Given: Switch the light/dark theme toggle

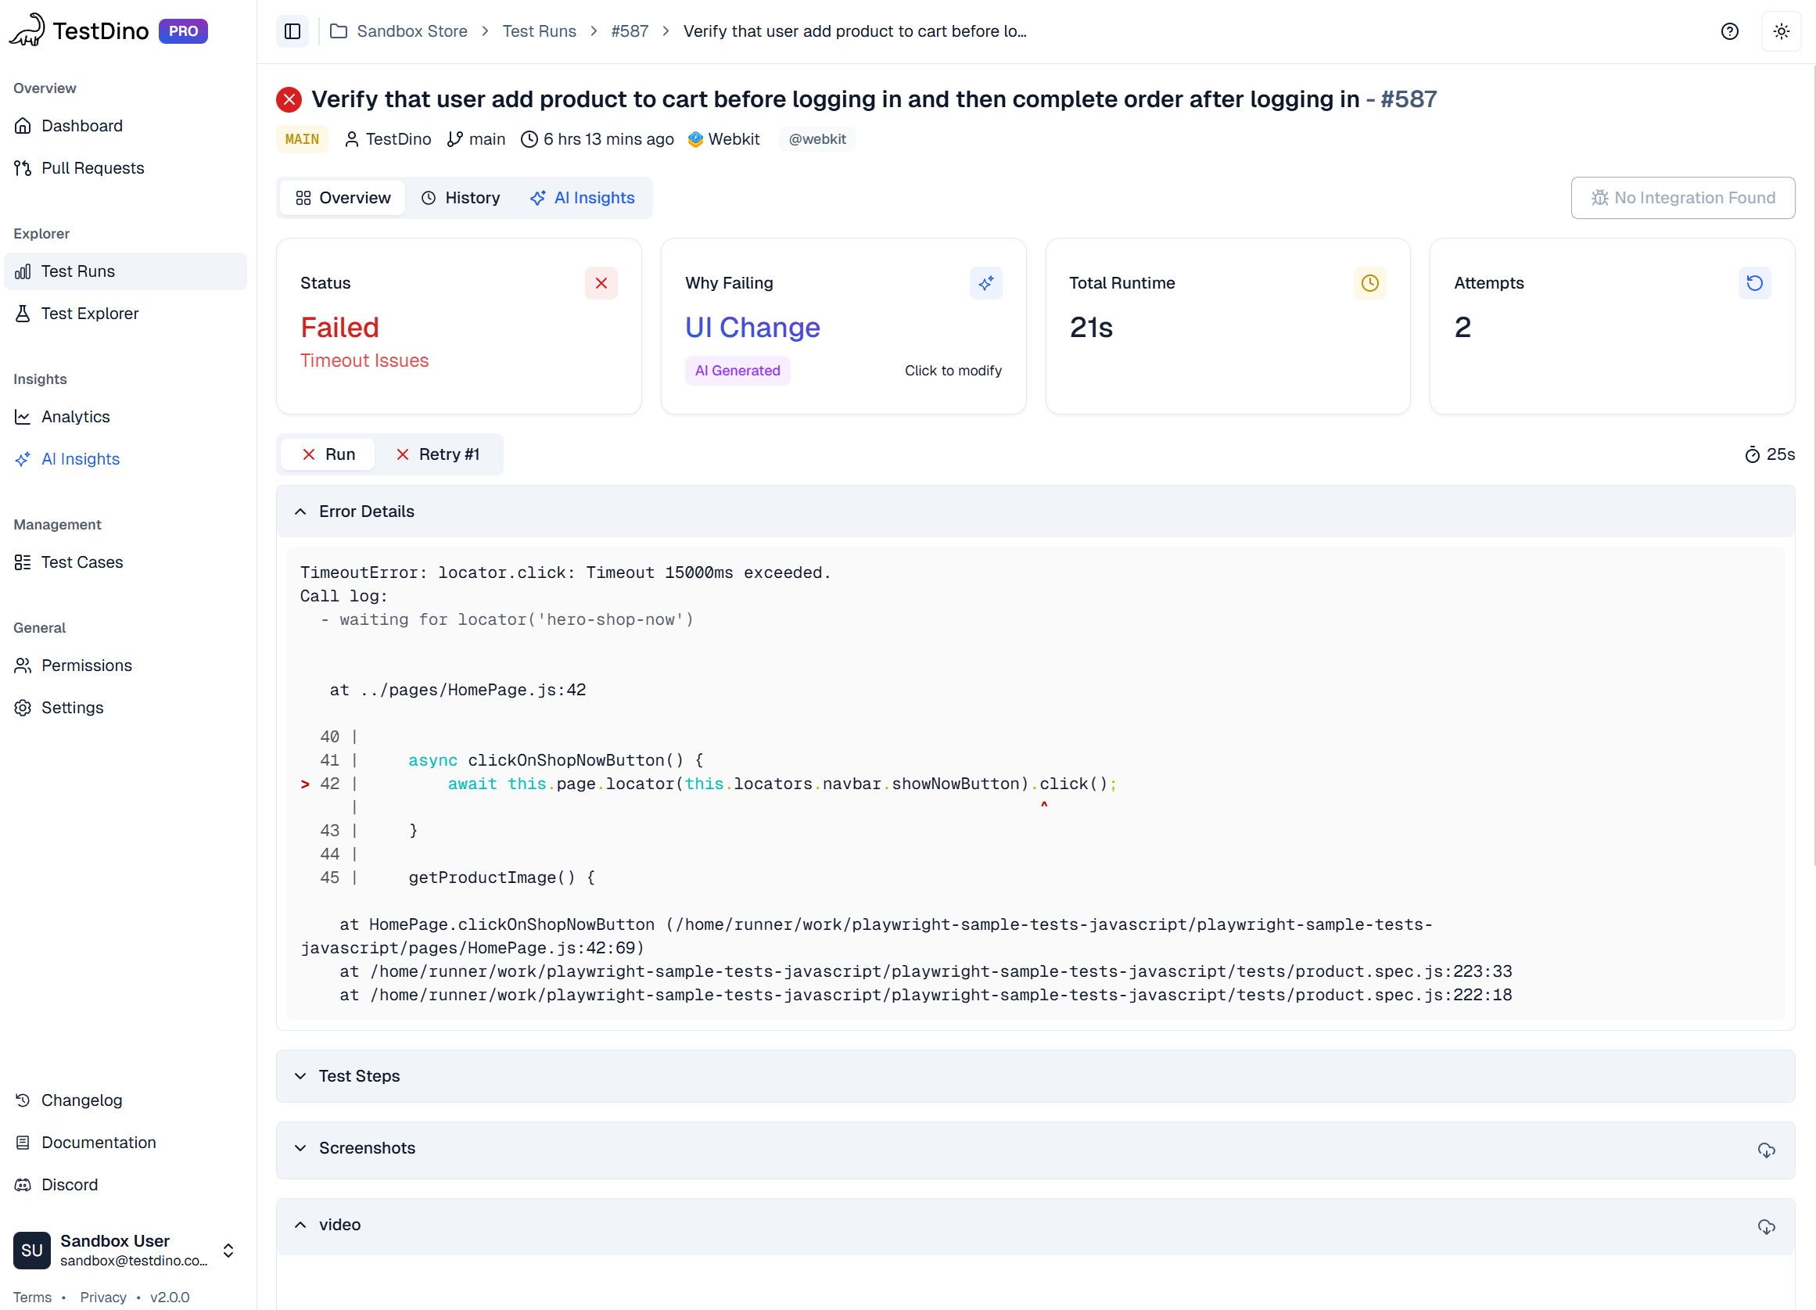Looking at the screenshot, I should 1781,31.
